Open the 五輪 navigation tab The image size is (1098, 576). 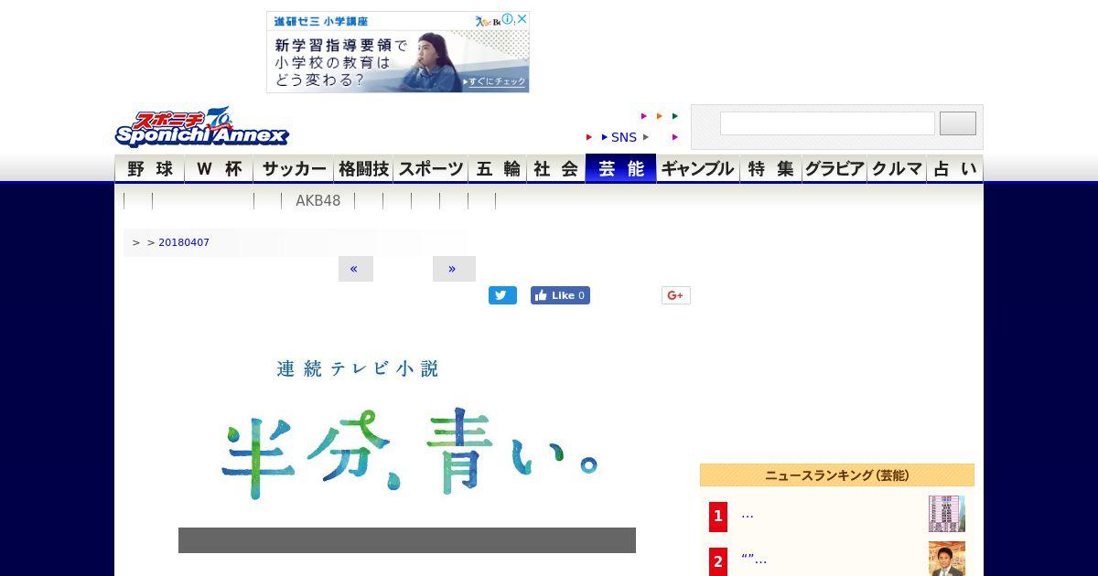498,169
